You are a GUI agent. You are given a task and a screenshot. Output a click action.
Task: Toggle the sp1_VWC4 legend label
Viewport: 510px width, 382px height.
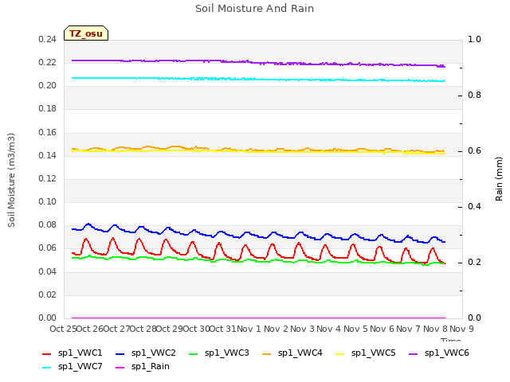pyautogui.click(x=300, y=353)
